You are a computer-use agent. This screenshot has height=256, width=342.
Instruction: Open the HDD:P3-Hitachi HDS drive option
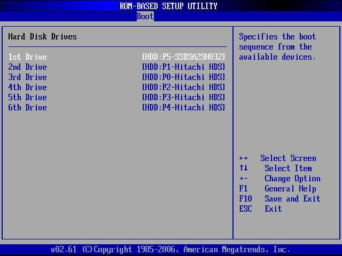coord(183,97)
